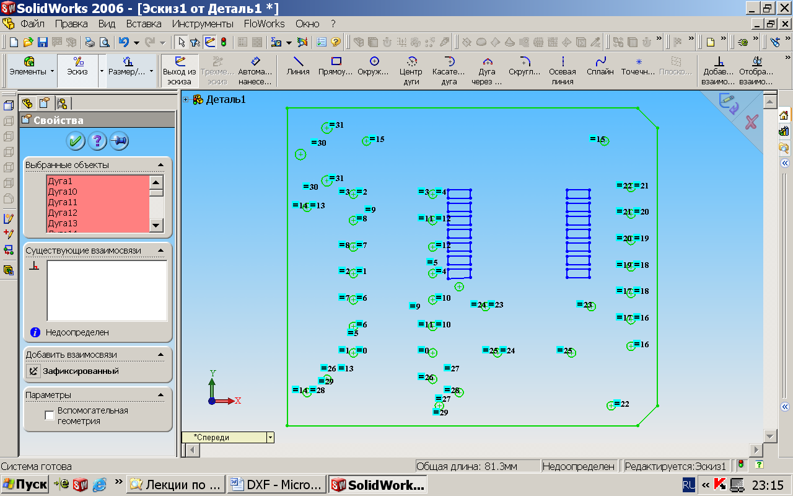Activate the Select cursor tool

tap(181, 42)
